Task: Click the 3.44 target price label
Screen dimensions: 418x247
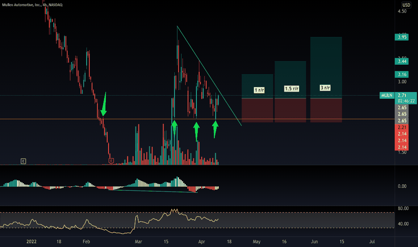Action: [402, 62]
